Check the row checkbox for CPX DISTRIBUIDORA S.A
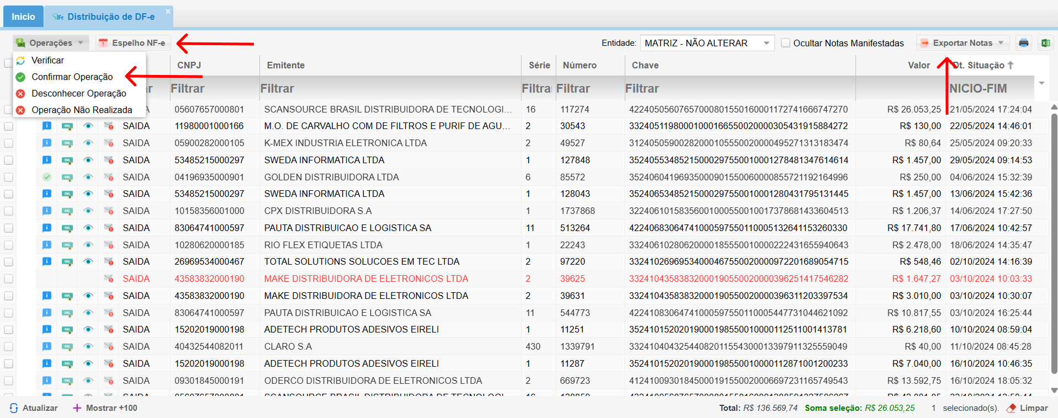The image size is (1058, 418). pyautogui.click(x=8, y=211)
